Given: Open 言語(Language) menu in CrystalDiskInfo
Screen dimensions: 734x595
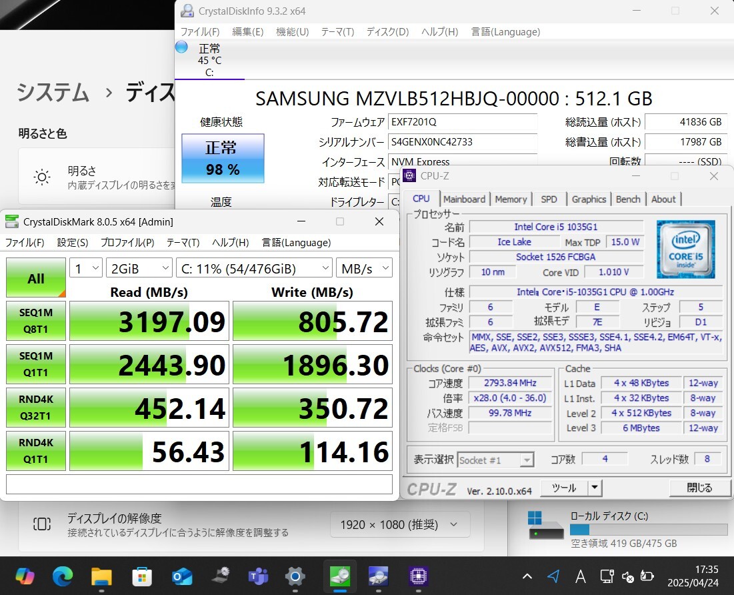Looking at the screenshot, I should click(505, 32).
